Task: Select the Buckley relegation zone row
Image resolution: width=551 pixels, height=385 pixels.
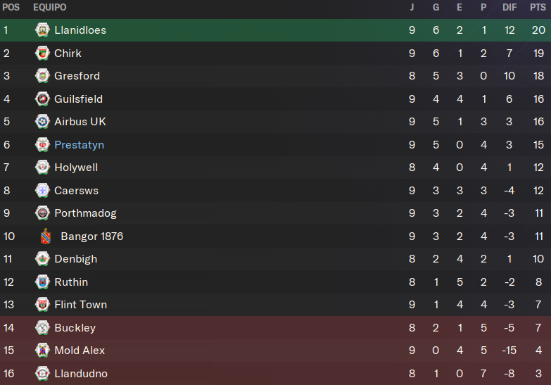Action: pos(276,328)
